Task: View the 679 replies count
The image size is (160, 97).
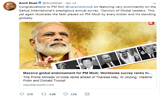Action: click(x=30, y=94)
